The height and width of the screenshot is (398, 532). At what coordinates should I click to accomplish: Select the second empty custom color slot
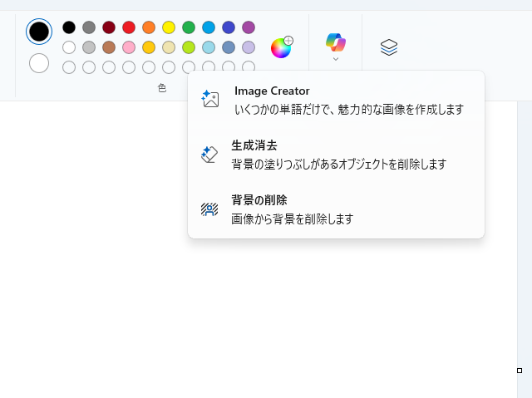coord(89,67)
